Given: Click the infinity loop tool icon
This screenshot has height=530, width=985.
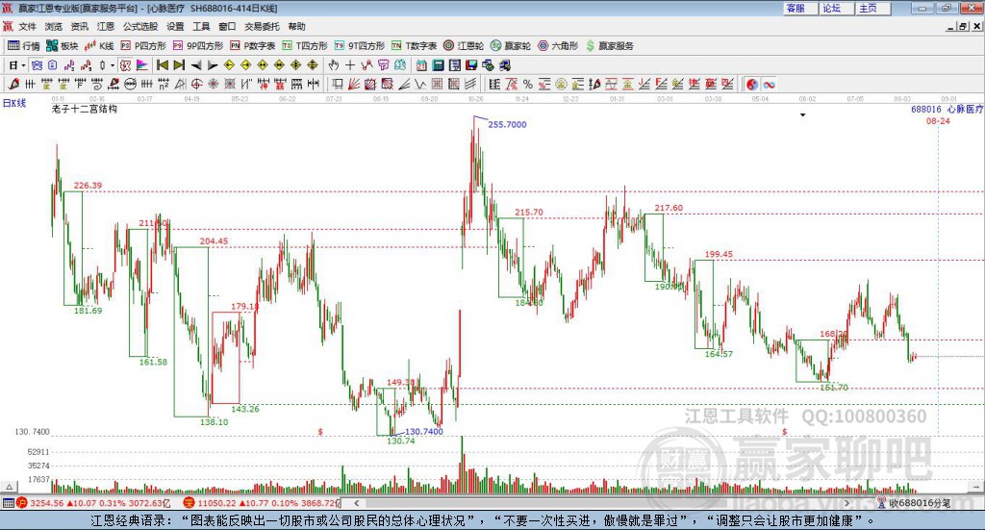Looking at the screenshot, I should tap(769, 84).
